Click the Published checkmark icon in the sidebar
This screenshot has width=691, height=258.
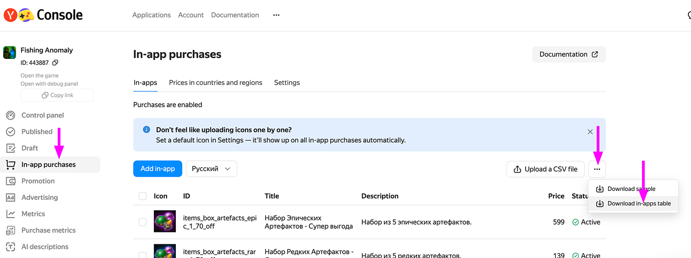tap(11, 132)
